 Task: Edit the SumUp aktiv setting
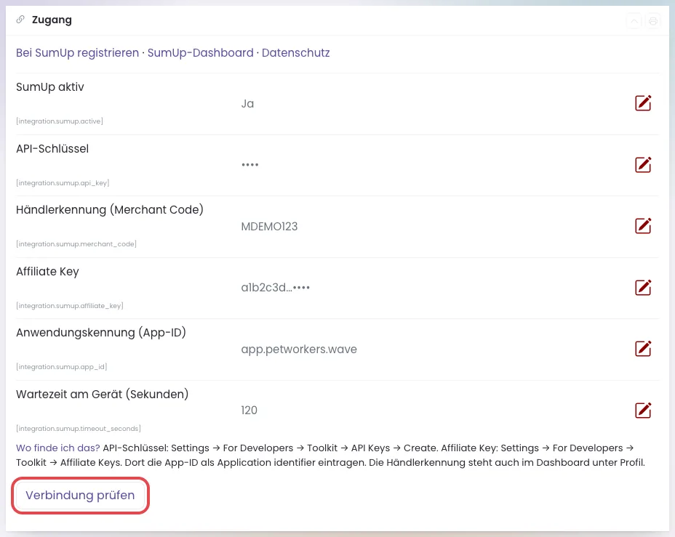click(x=643, y=103)
